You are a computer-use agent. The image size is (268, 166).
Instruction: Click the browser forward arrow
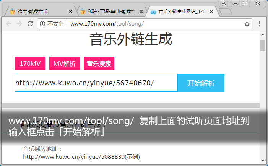click(x=19, y=24)
